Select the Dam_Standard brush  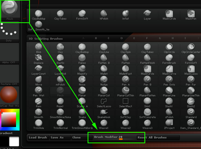coord(191,125)
